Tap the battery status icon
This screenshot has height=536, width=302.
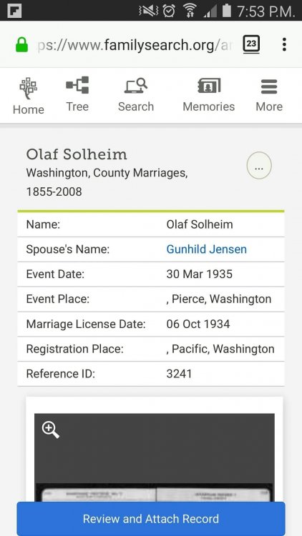click(226, 10)
